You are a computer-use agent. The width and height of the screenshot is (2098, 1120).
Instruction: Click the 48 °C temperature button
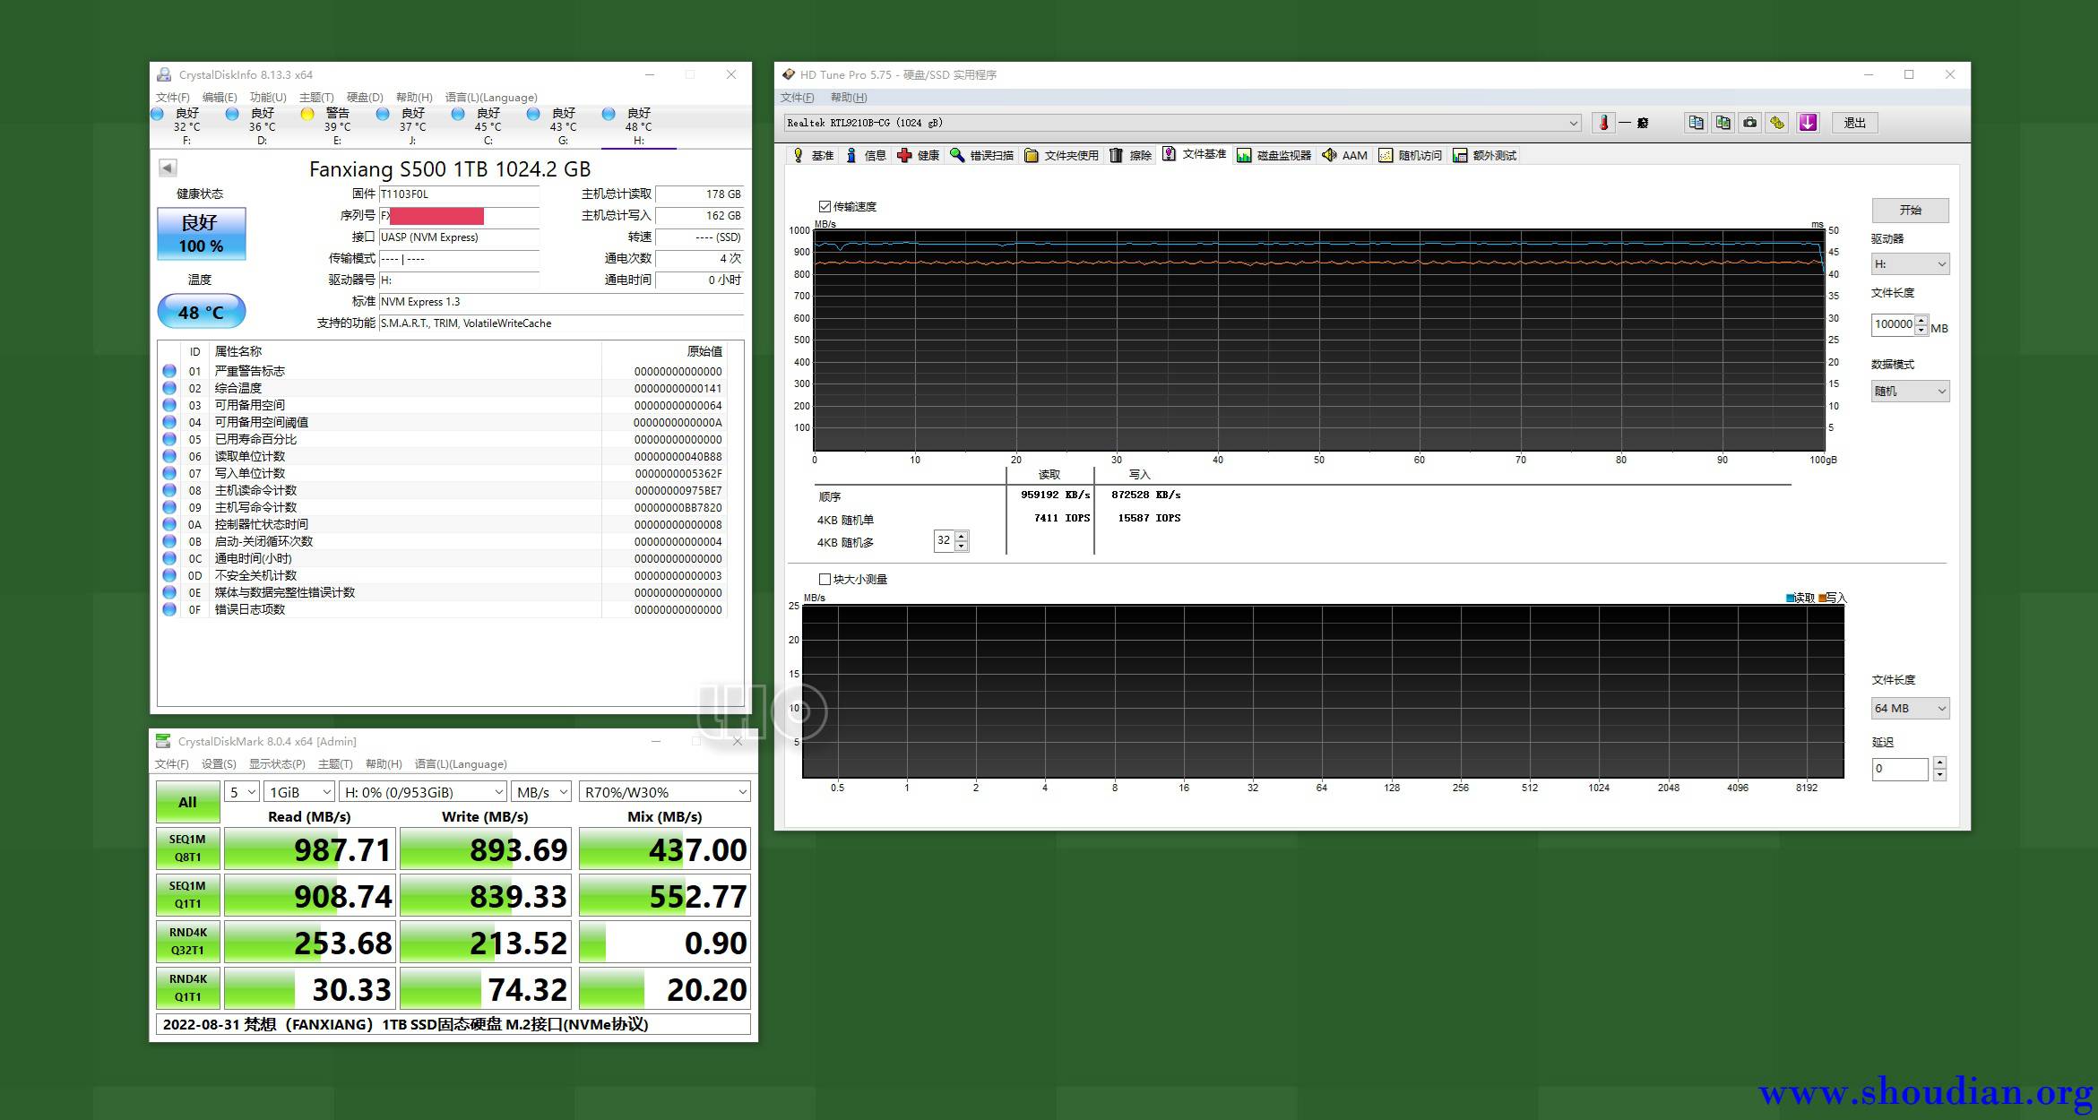tap(201, 312)
